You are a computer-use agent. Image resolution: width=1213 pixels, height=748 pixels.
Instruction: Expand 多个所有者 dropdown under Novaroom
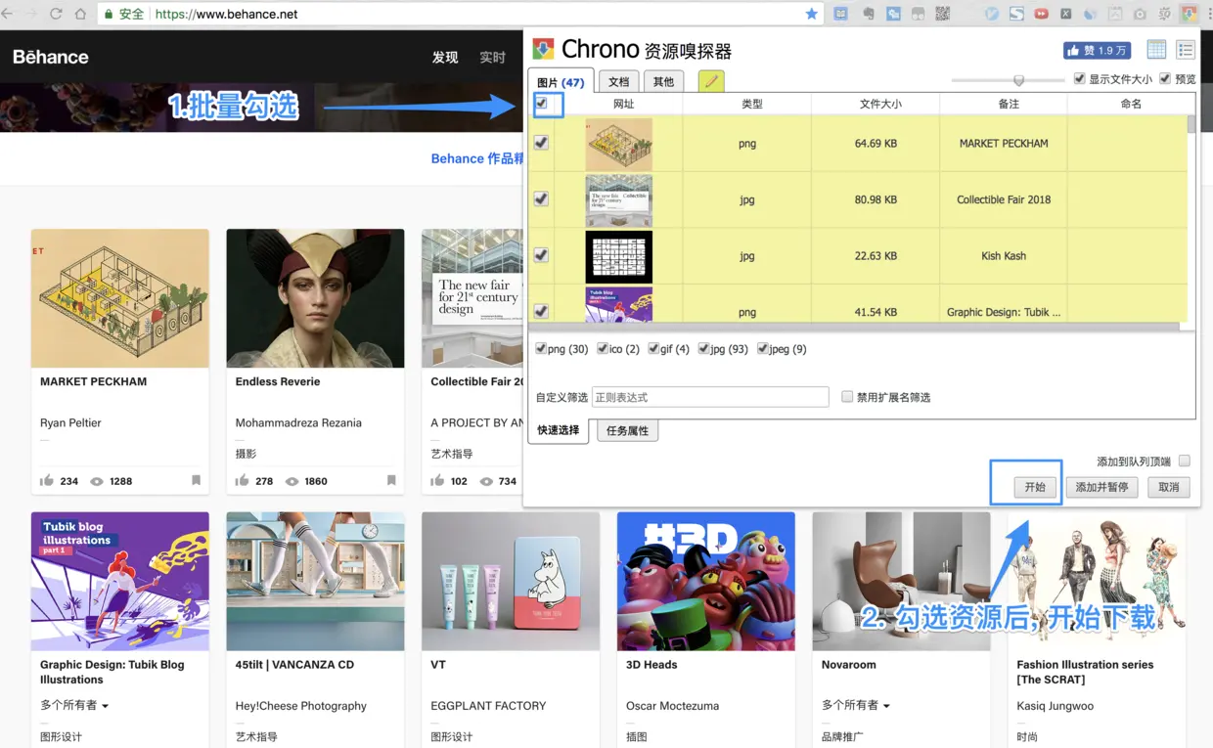[x=856, y=705]
